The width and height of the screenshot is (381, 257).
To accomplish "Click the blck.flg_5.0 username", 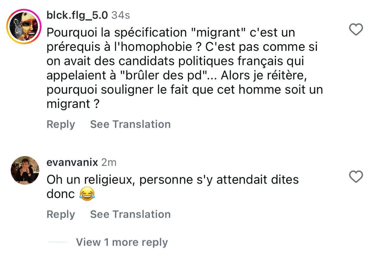I will point(77,15).
